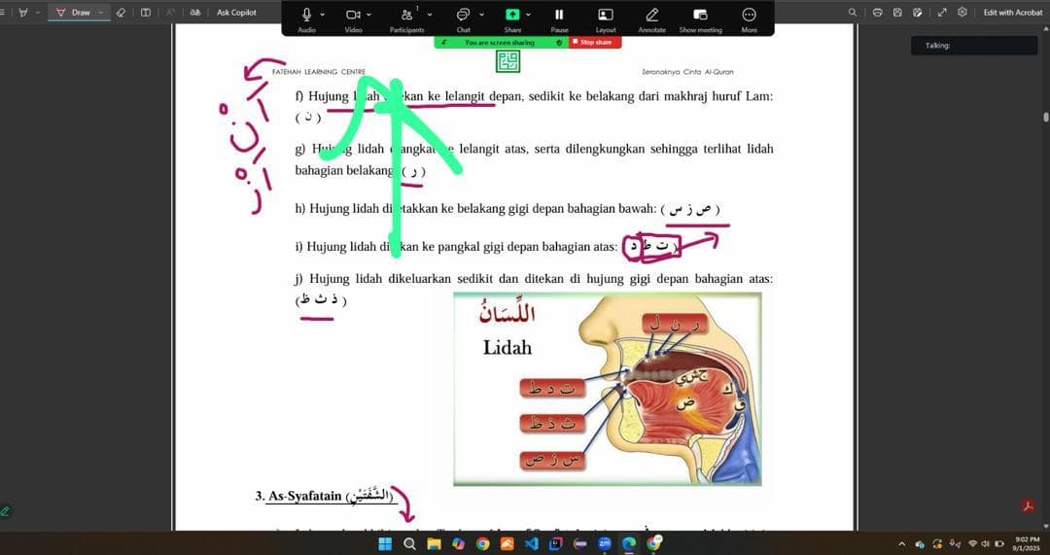Select the Eraser tool
The image size is (1050, 555).
point(121,12)
